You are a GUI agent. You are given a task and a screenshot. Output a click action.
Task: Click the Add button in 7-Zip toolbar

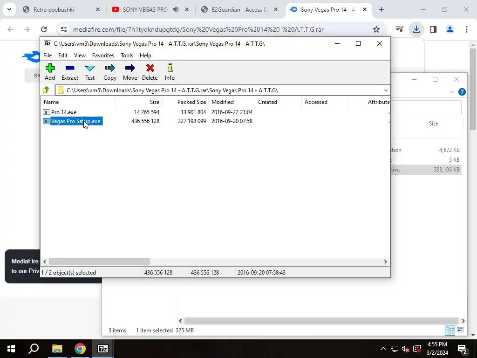50,72
